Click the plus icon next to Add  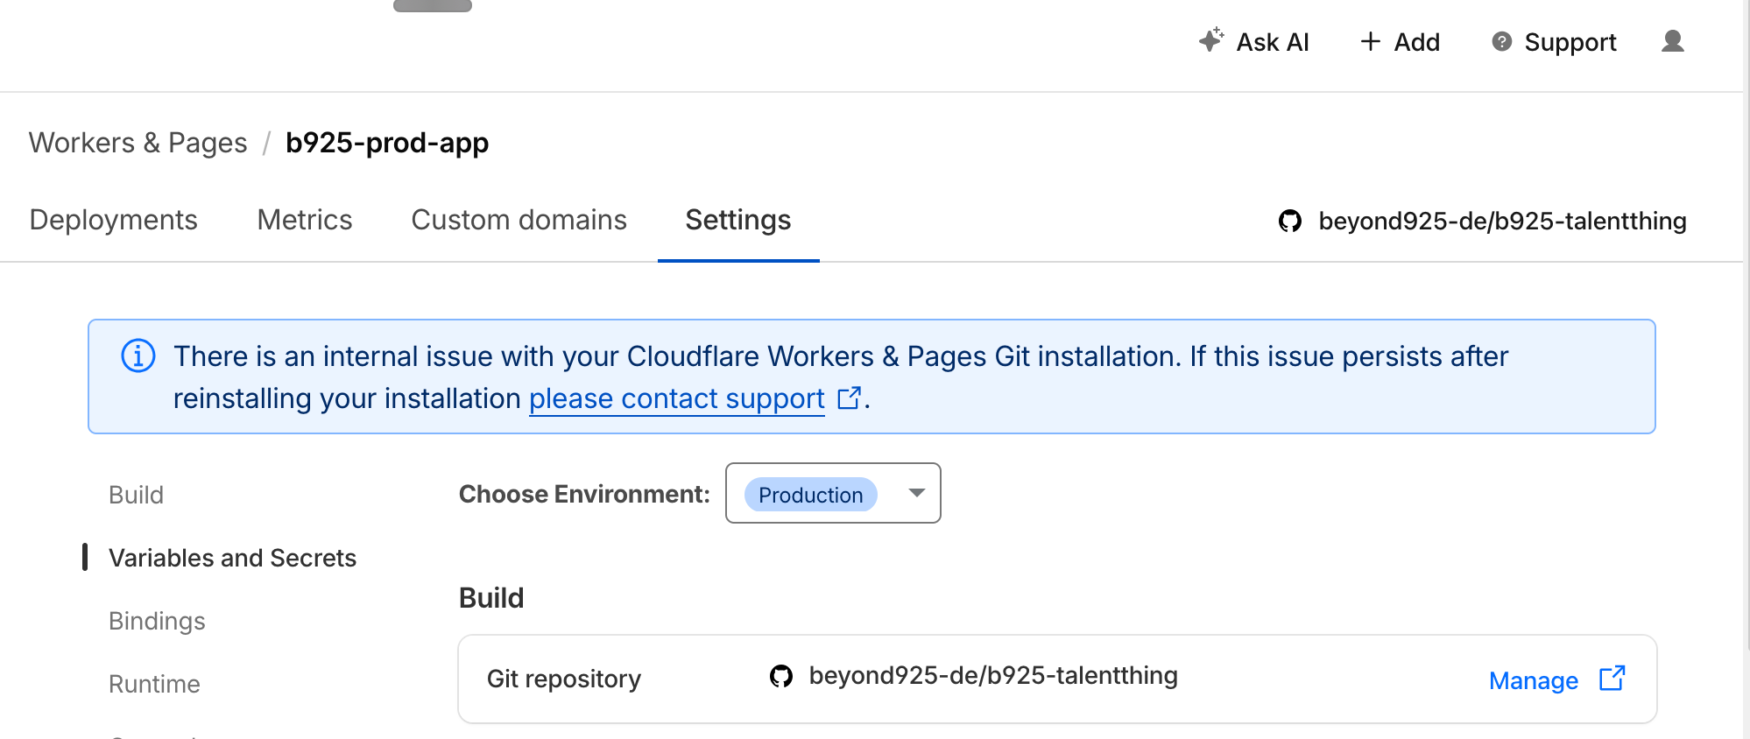click(1370, 41)
